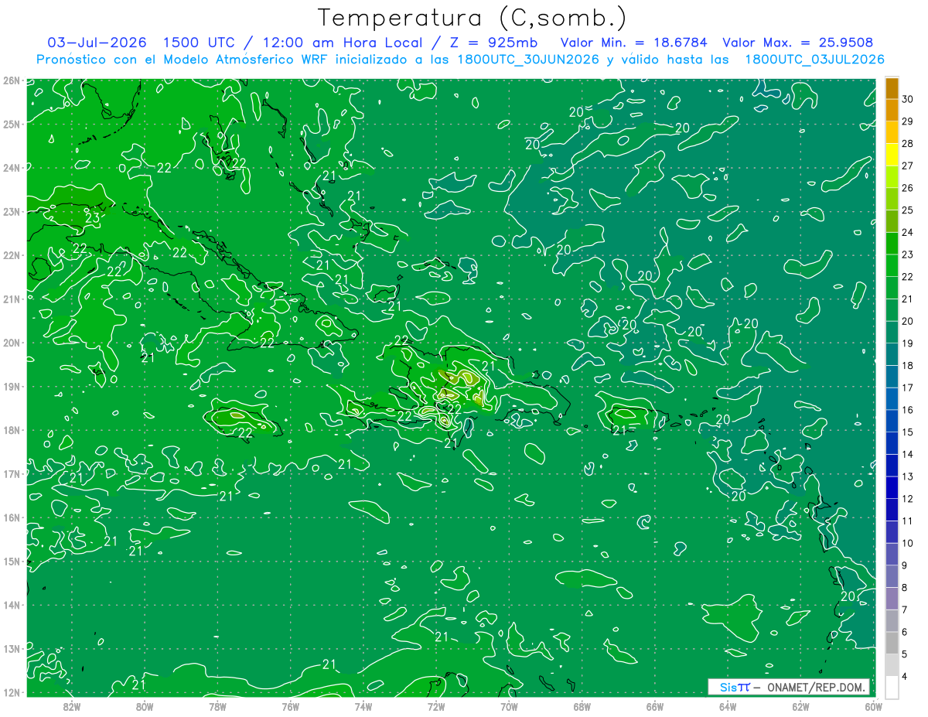The height and width of the screenshot is (717, 928).
Task: Click color scale value 10
Action: click(907, 544)
